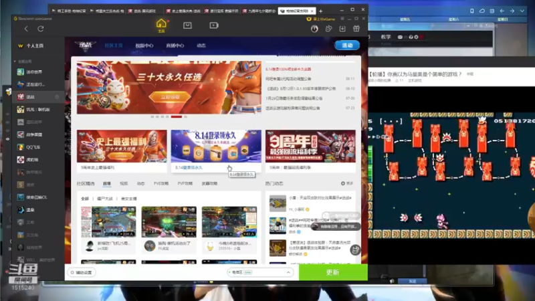This screenshot has height=301, width=535.
Task: Expand the 电信区 server dropdown
Action: point(260,272)
